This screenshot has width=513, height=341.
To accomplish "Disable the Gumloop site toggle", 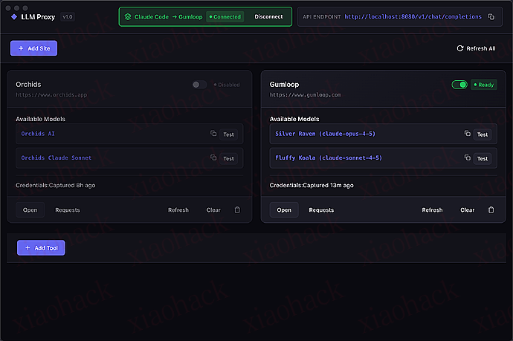I will tap(459, 85).
